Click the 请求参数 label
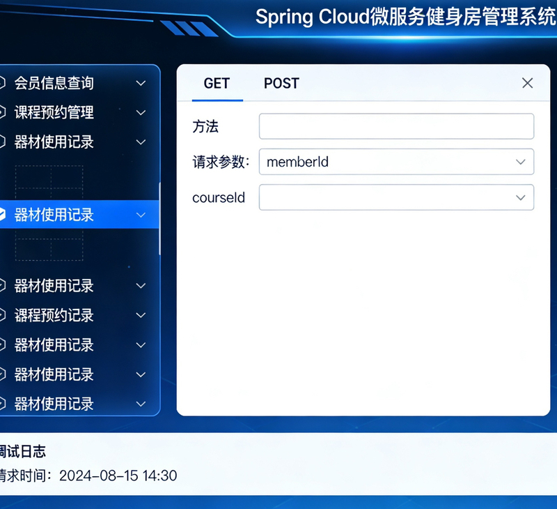Screen dimensions: 557x509 221,162
